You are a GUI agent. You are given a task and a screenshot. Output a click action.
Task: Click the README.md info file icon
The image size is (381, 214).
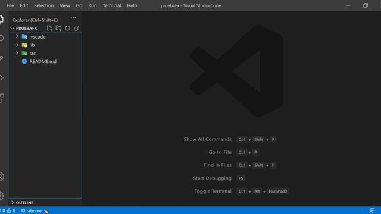(24, 61)
